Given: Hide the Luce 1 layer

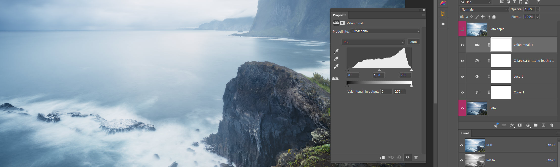Looking at the screenshot, I should pos(462,77).
